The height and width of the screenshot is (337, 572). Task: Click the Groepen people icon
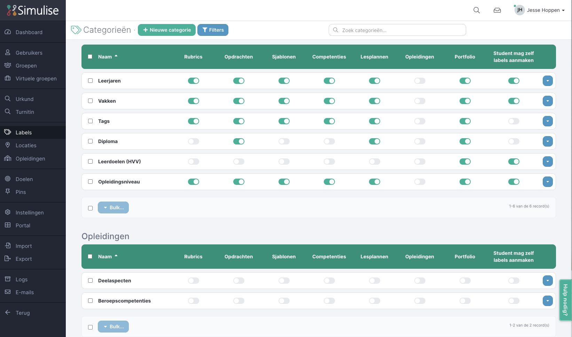[x=8, y=65]
